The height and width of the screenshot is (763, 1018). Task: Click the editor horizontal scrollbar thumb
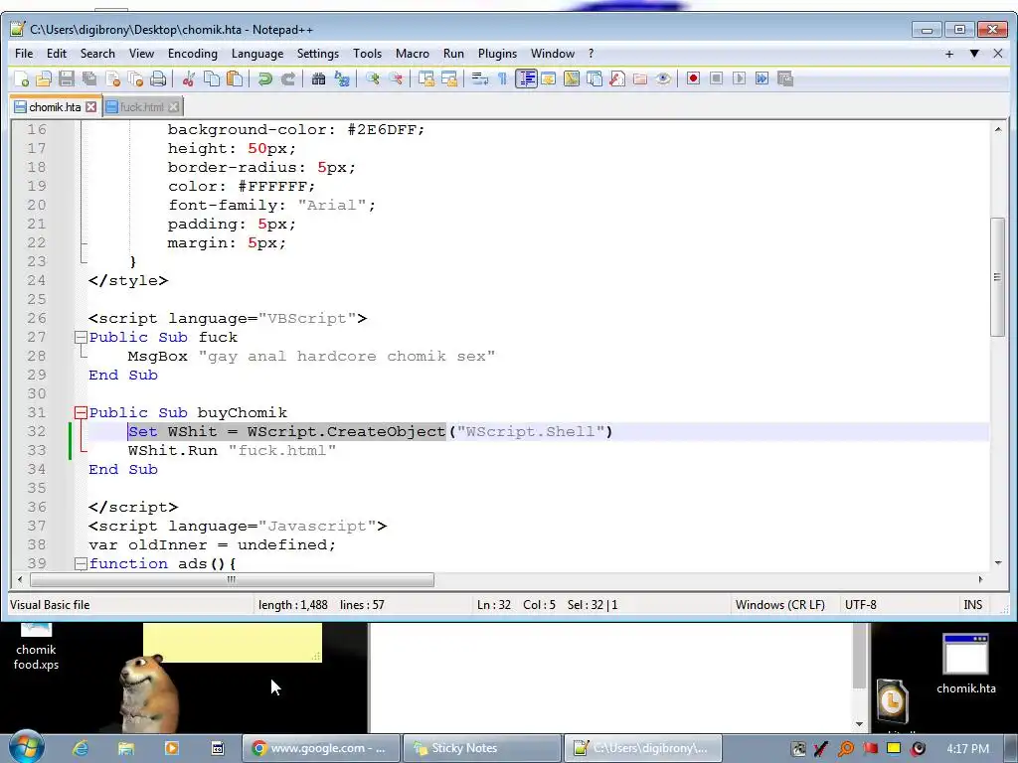232,580
